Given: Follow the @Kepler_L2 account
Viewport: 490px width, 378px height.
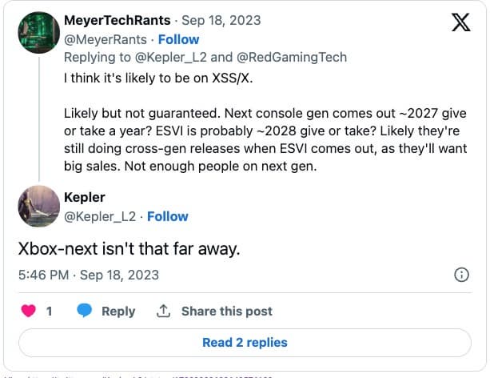Looking at the screenshot, I should tap(167, 216).
